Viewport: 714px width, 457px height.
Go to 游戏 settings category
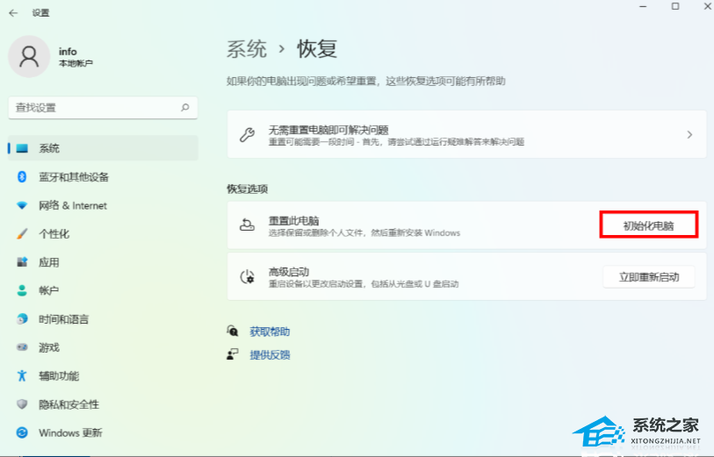[x=49, y=347]
